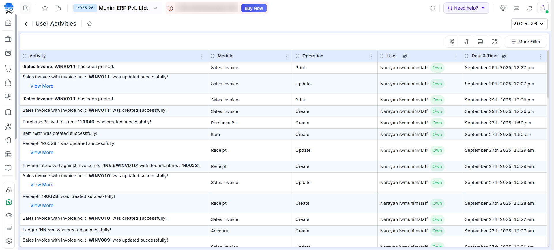Open keyboard shortcuts icon in header
The height and width of the screenshot is (250, 554).
(x=516, y=8)
